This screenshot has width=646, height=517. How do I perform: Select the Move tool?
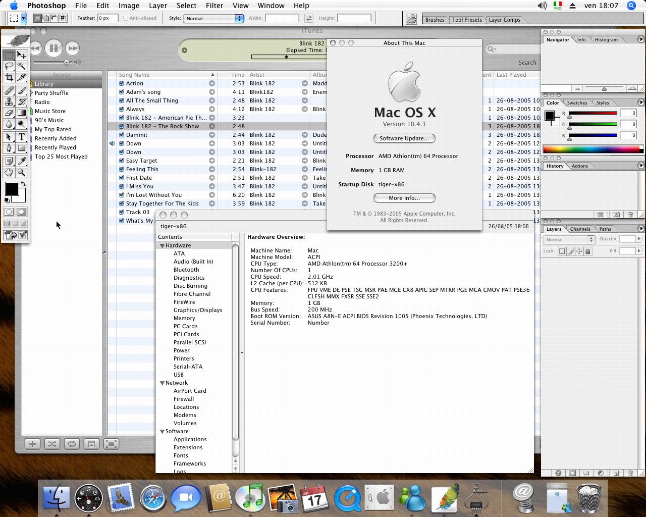[22, 55]
